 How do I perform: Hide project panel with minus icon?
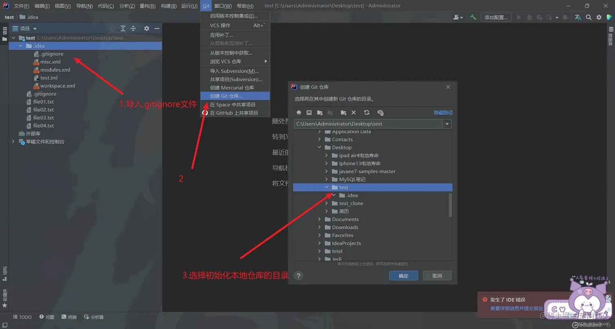tap(157, 28)
